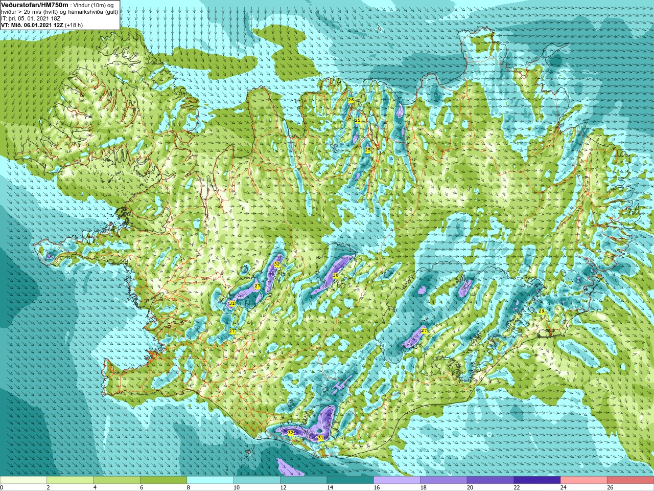The width and height of the screenshot is (654, 491).
Task: Click the yellow gust label 26 in north Iceland
Action: coord(351,100)
